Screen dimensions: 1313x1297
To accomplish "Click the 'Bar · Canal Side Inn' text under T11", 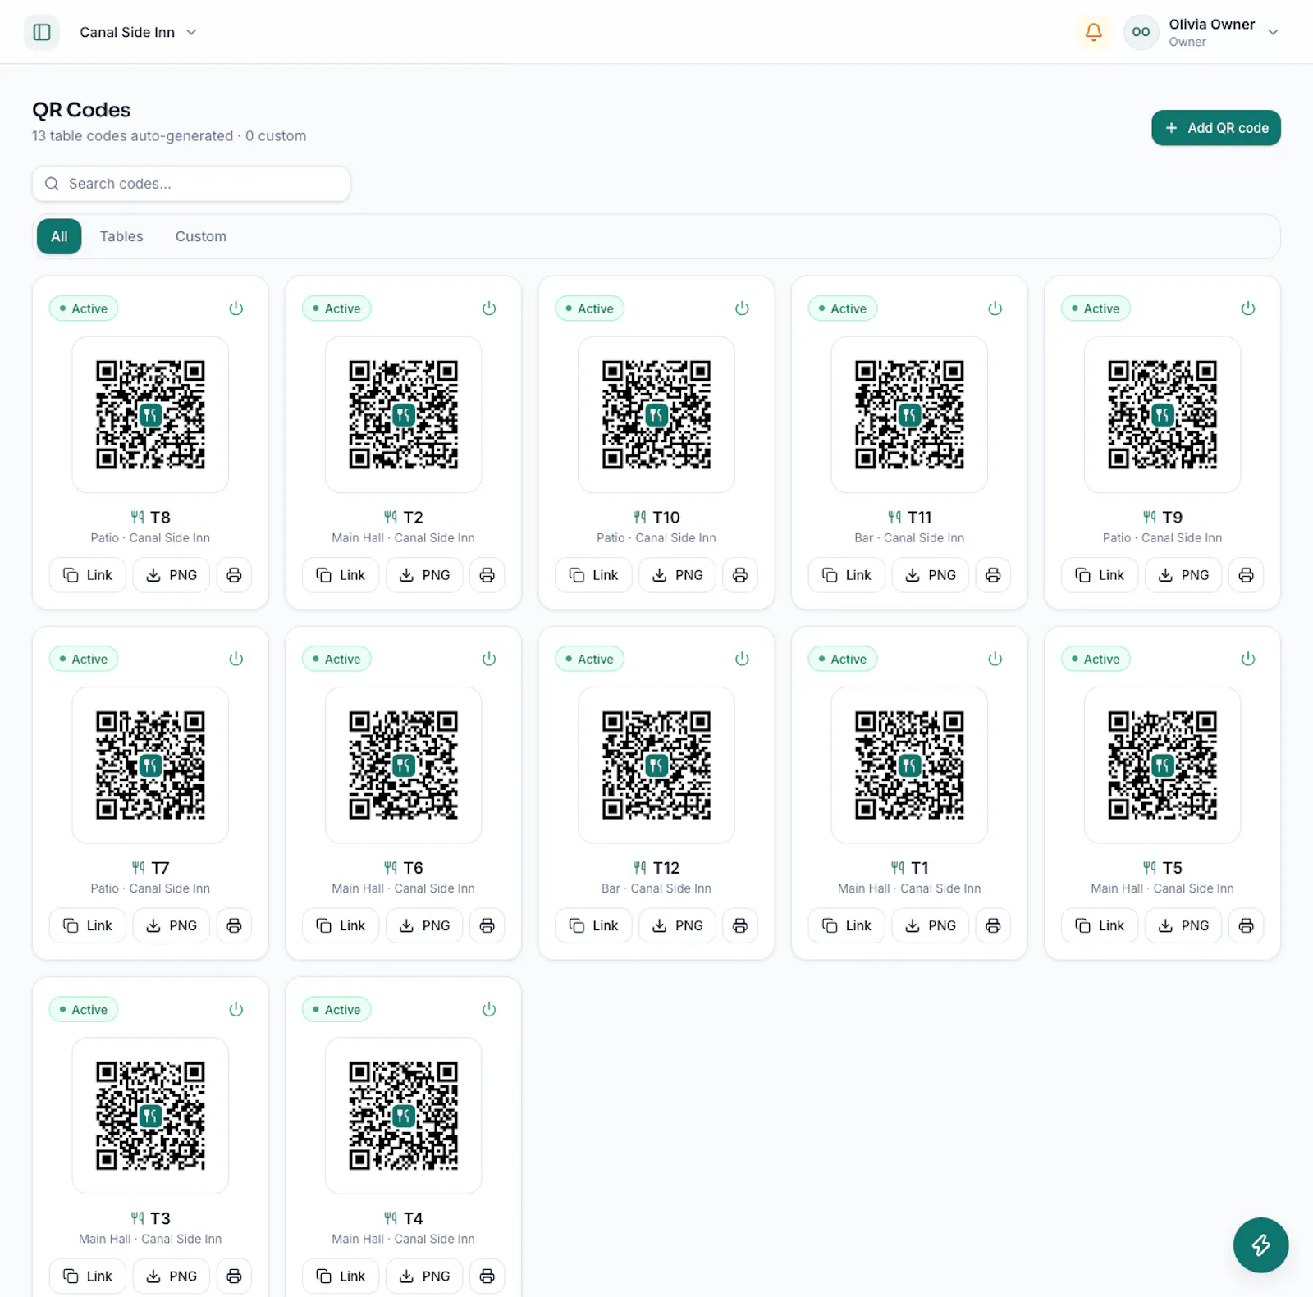I will (909, 538).
